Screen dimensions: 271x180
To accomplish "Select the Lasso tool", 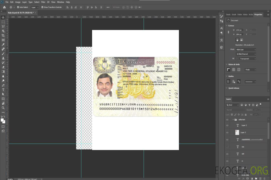I will 3,26.
